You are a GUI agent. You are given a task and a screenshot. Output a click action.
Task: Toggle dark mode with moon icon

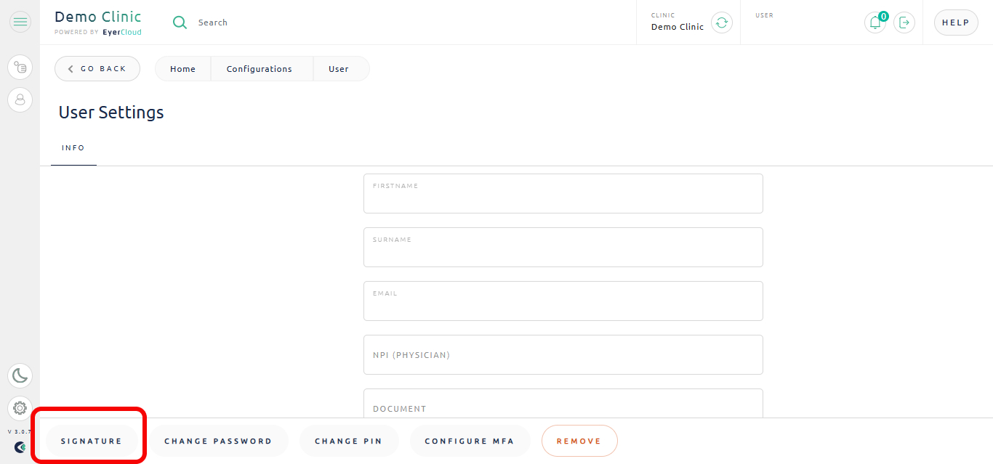pos(20,375)
